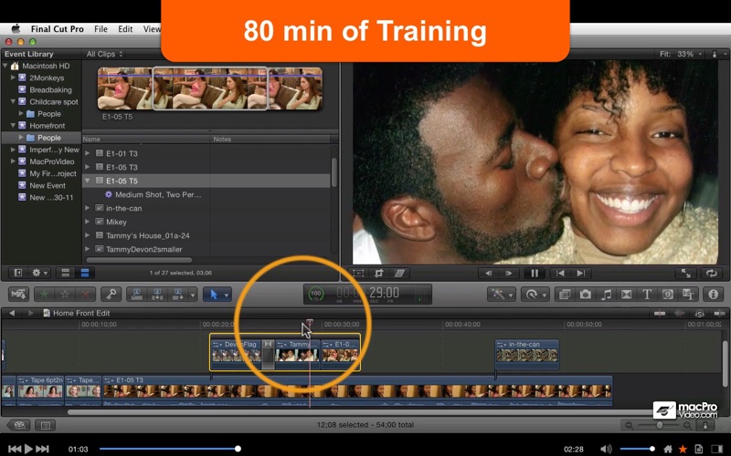Select the Breadbaking event
731x456 pixels.
pos(51,89)
